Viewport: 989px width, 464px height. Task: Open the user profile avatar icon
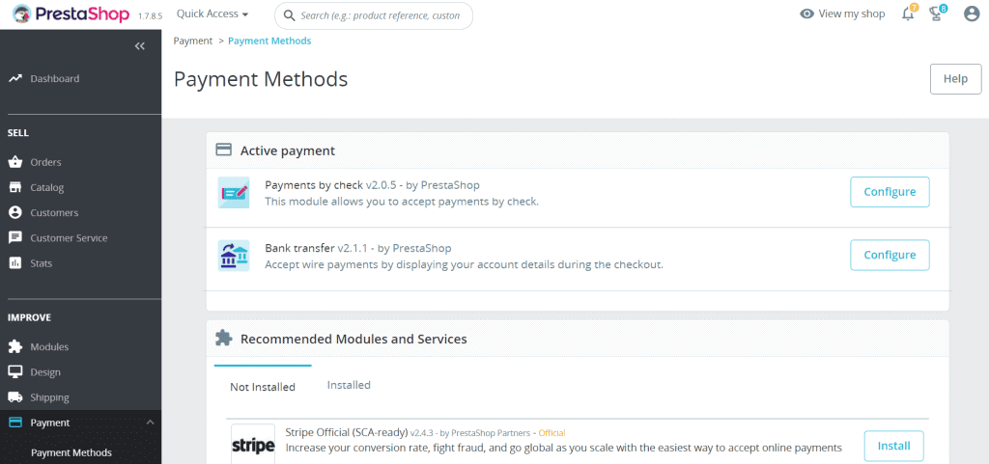972,14
